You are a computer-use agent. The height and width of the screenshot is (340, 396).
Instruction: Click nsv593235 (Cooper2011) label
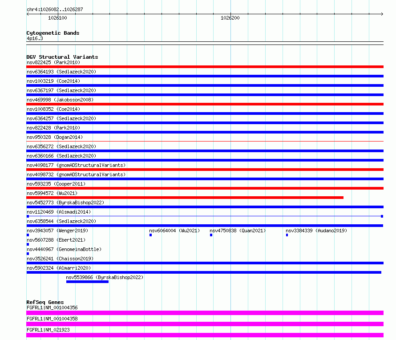pos(56,184)
